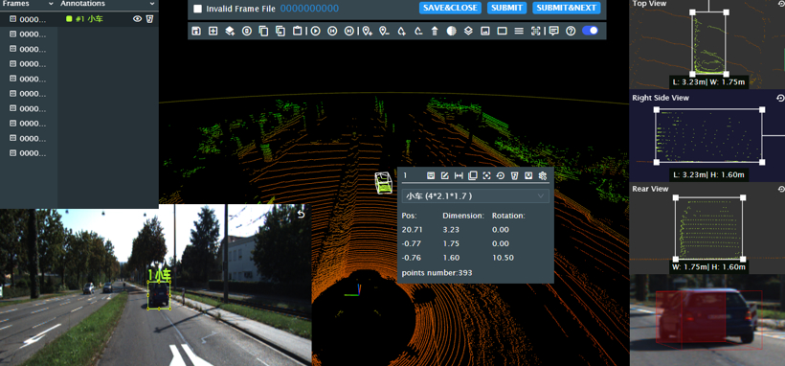Click the image picture icon in toolbar
The image size is (785, 366).
(484, 31)
